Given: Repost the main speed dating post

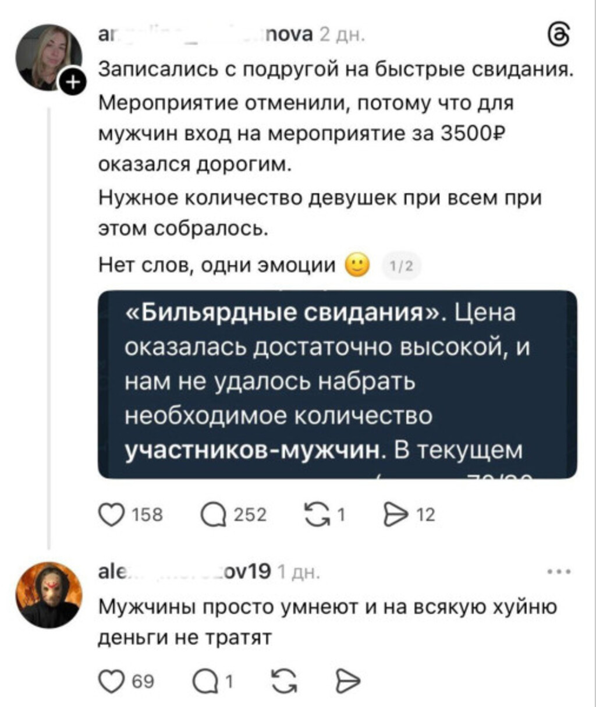Looking at the screenshot, I should tap(316, 515).
